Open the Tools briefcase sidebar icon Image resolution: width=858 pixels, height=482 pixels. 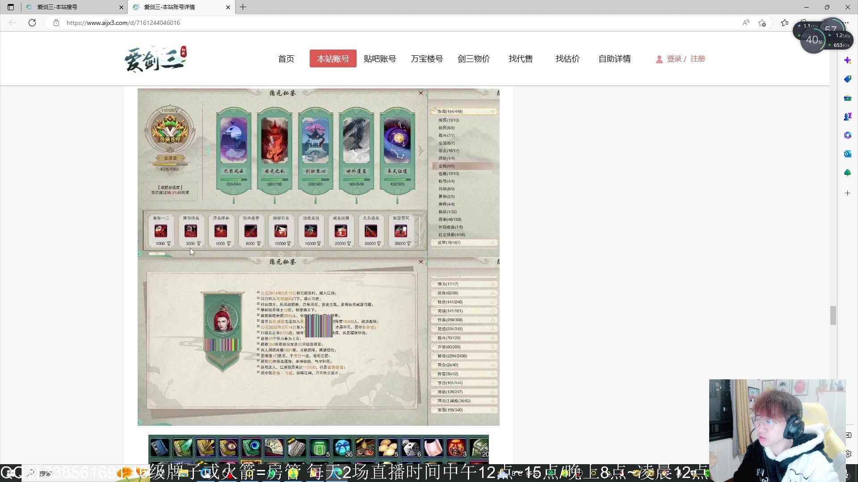[848, 98]
